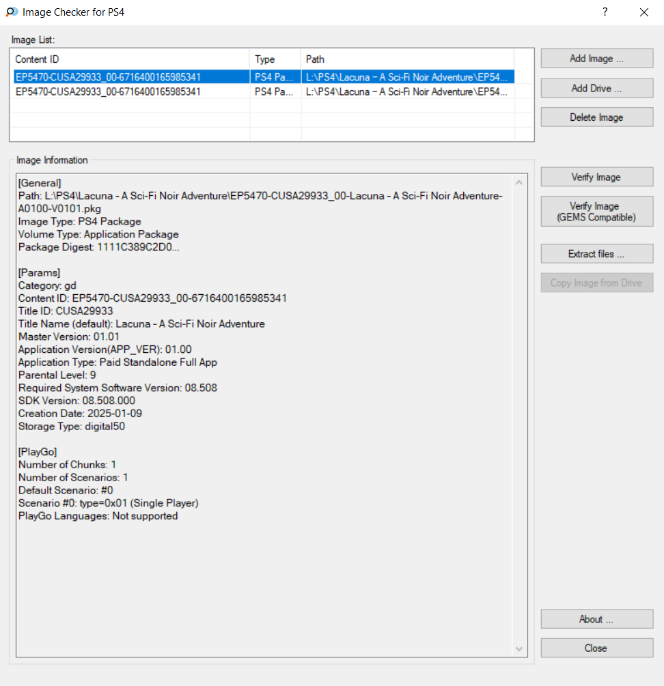
Task: Click the help question mark in title bar
Action: [605, 12]
